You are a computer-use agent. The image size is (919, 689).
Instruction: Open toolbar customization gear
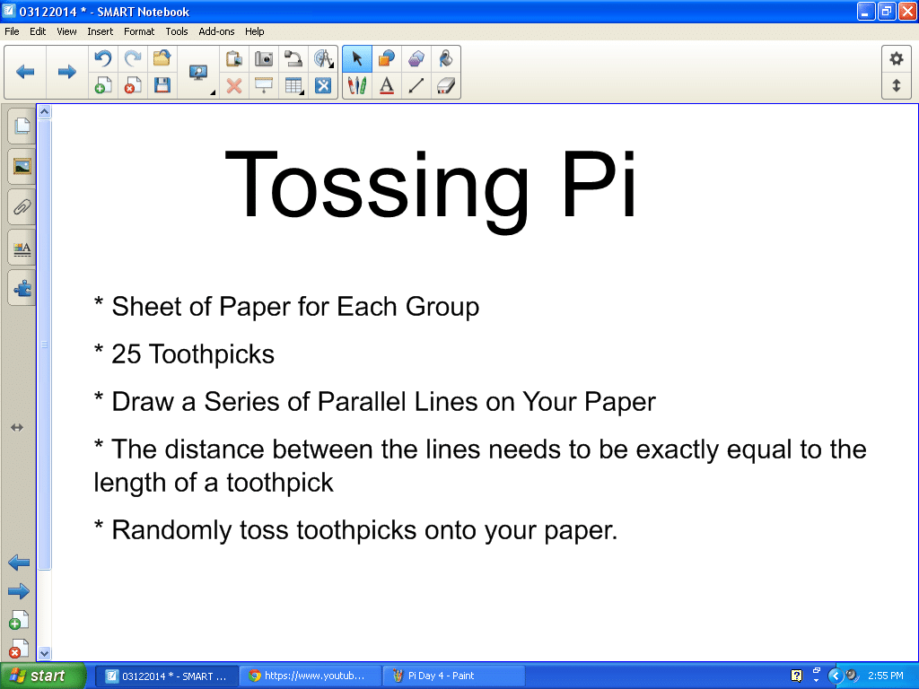coord(897,58)
